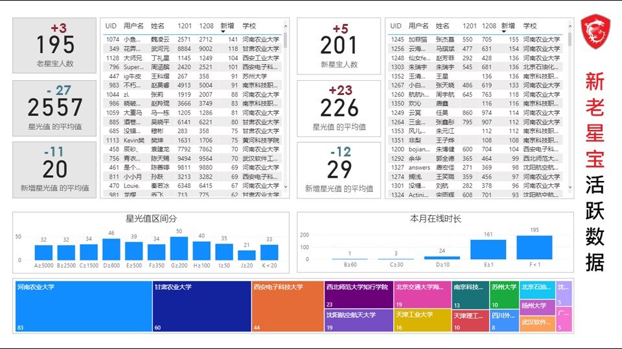Click table row with username Louie.

192,185
